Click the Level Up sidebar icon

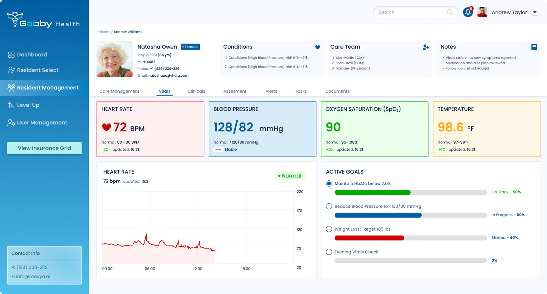pos(11,105)
